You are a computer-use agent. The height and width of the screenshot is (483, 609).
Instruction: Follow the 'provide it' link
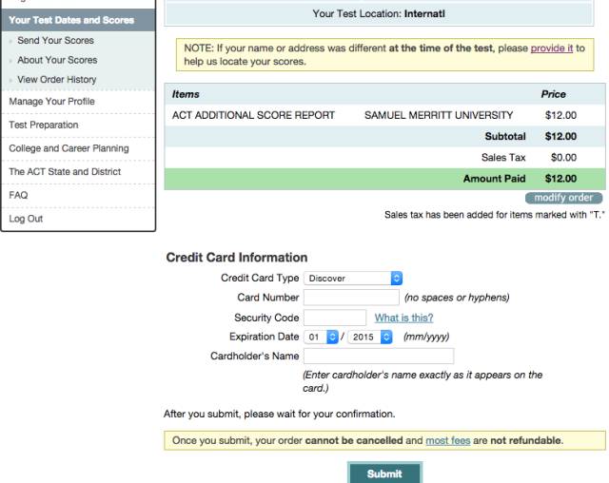click(551, 48)
